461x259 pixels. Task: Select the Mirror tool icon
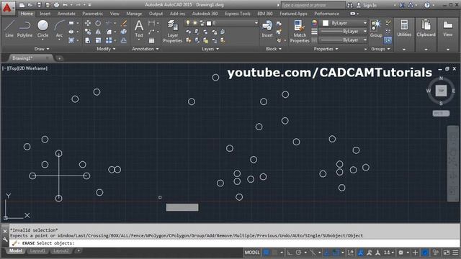(x=98, y=32)
